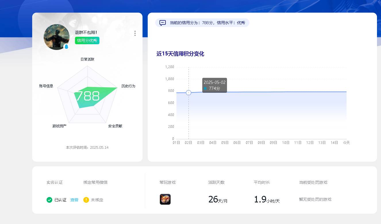Open the three-dot options menu on the profile card
Viewport: 381px width, 224px height.
click(135, 33)
